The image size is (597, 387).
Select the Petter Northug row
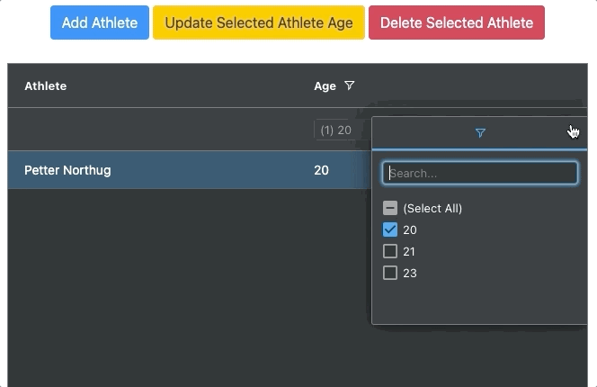point(68,170)
